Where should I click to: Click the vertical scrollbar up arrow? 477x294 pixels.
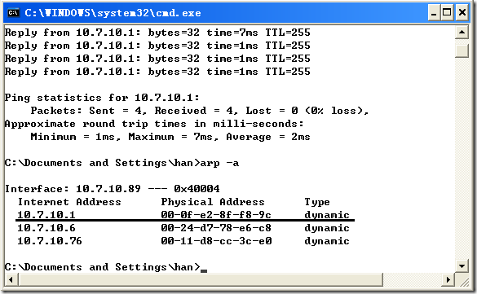[x=462, y=33]
